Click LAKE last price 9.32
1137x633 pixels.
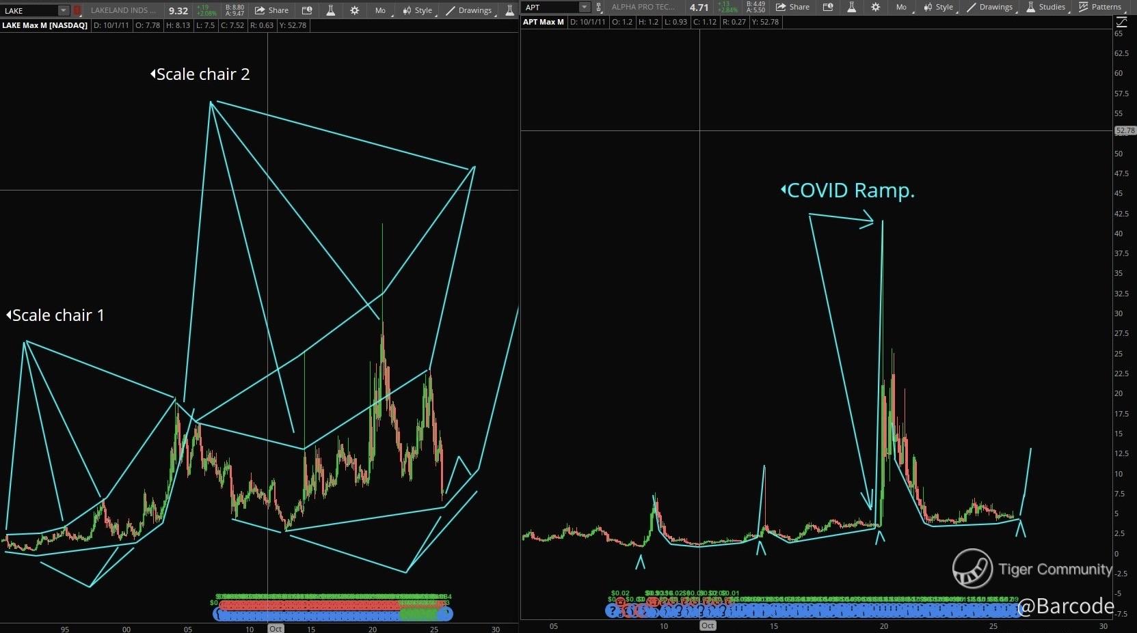pyautogui.click(x=178, y=10)
